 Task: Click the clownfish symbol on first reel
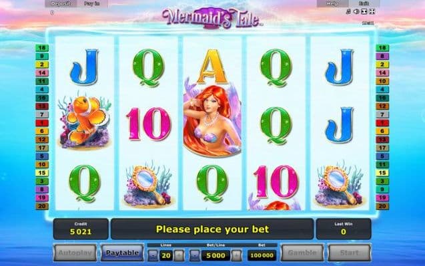pyautogui.click(x=85, y=120)
